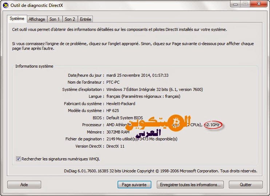Go to the Son 2 tab
This screenshot has height=196, width=270.
(70, 19)
